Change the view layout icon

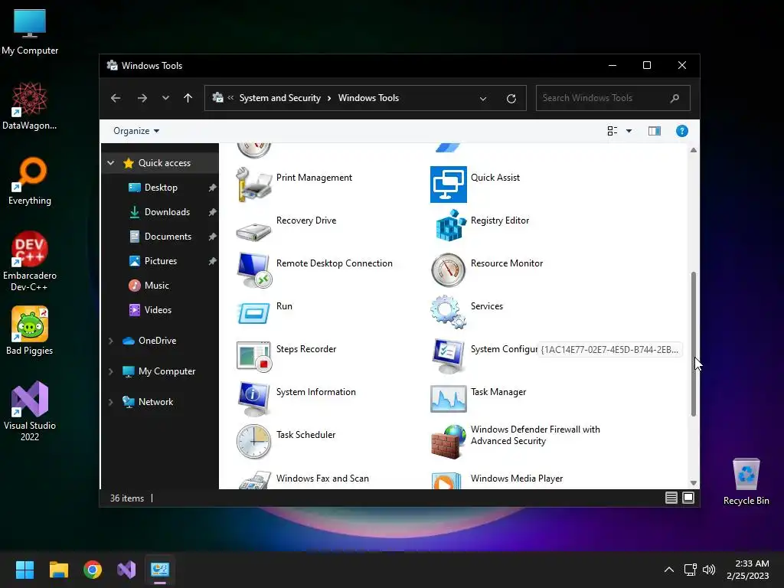(612, 131)
